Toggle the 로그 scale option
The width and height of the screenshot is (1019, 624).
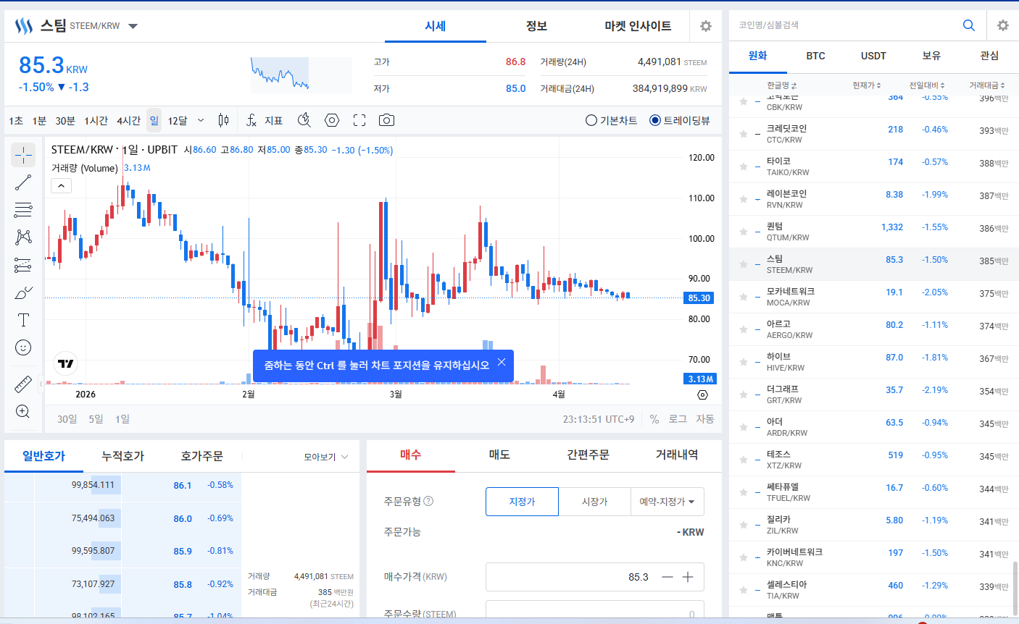(x=678, y=419)
